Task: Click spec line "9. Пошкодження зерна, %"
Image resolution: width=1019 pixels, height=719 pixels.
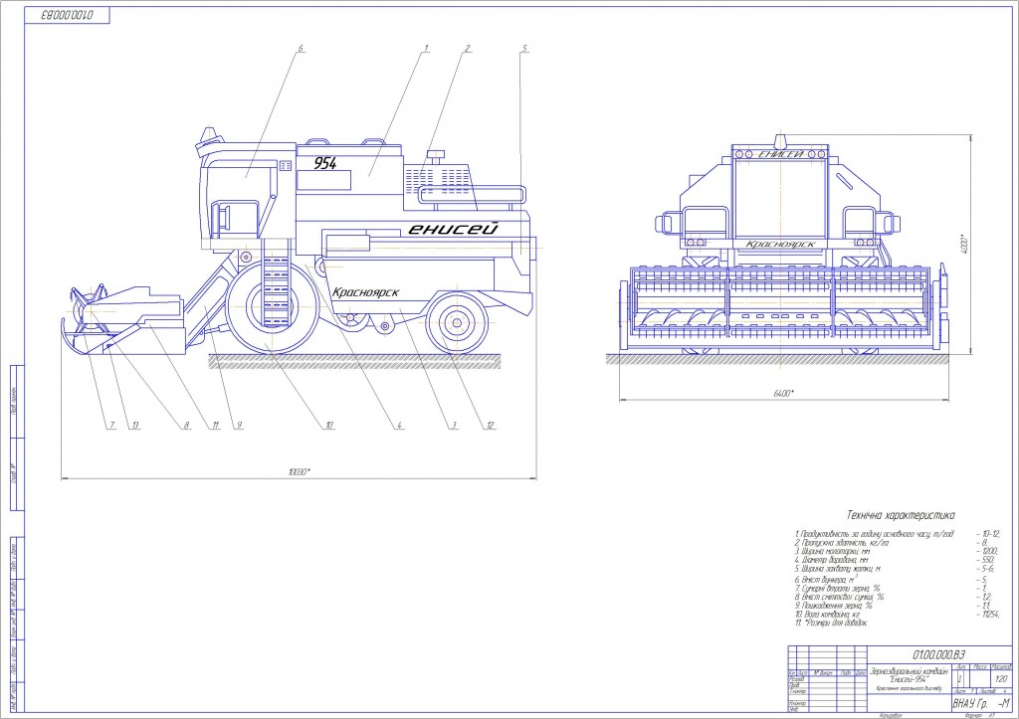Action: point(833,606)
